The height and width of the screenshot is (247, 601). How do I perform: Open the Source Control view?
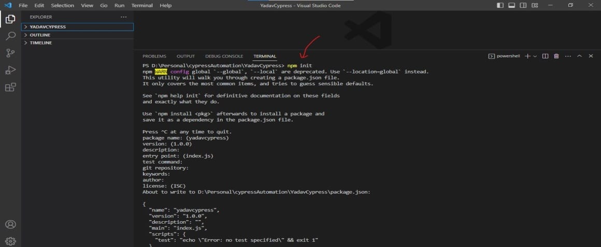[x=10, y=53]
